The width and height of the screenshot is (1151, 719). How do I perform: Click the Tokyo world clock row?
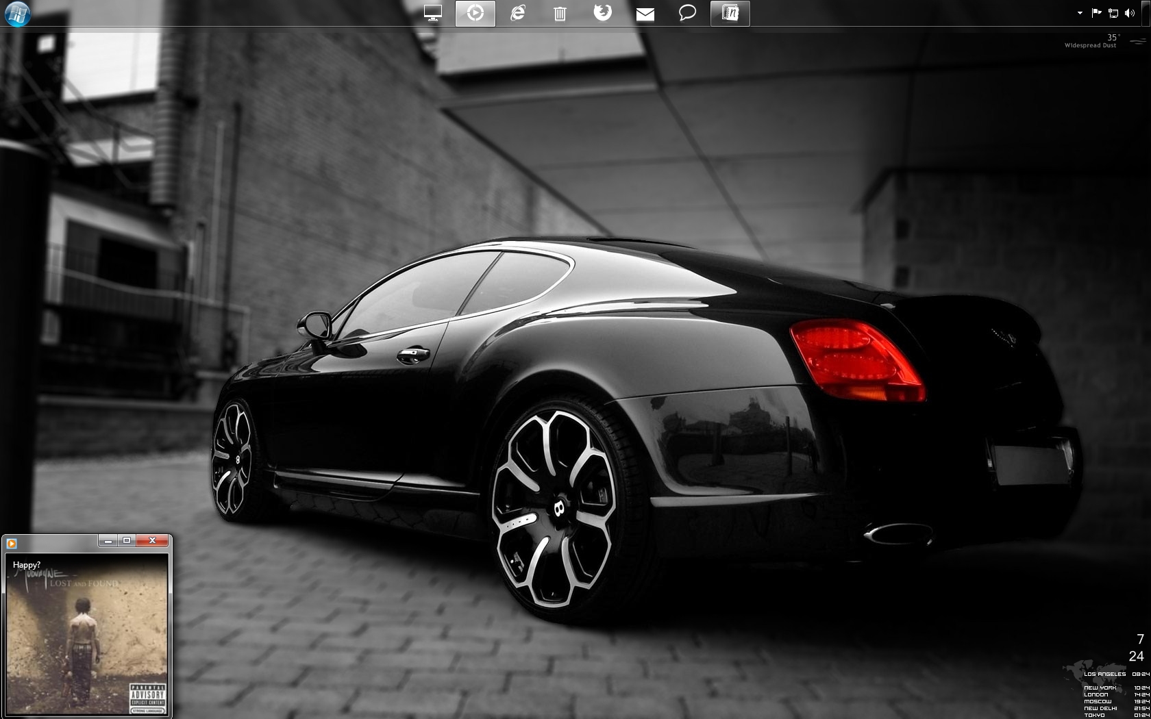(x=1117, y=715)
